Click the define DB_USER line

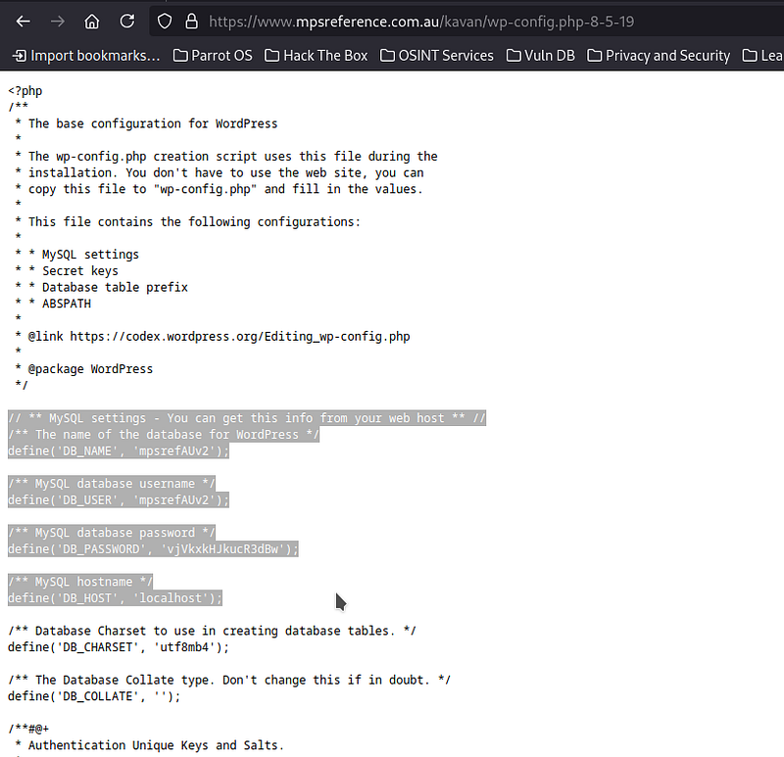click(119, 499)
